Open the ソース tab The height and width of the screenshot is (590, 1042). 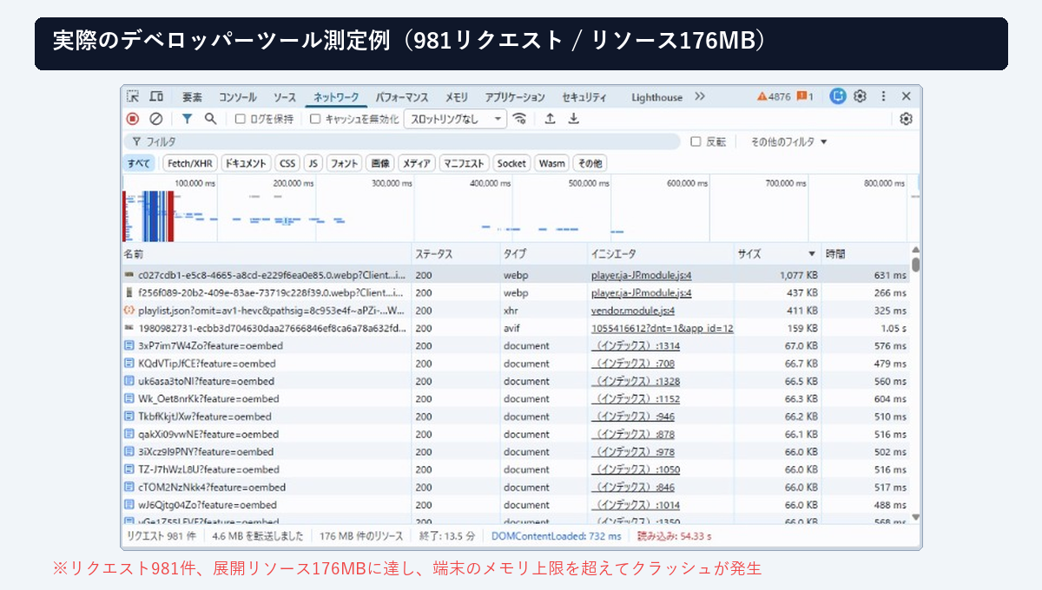[284, 97]
